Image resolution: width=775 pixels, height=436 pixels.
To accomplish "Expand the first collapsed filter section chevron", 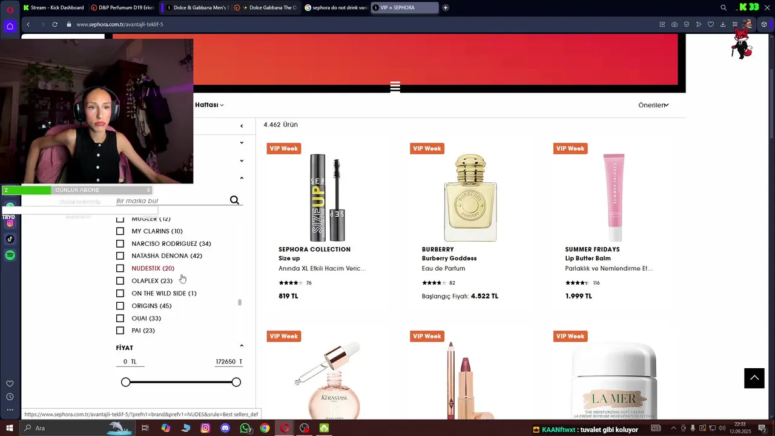I will [x=242, y=143].
